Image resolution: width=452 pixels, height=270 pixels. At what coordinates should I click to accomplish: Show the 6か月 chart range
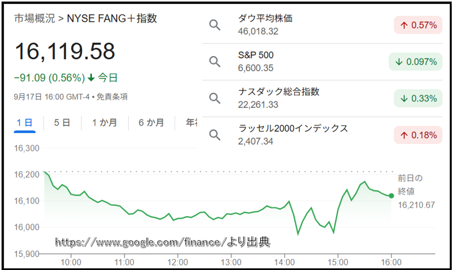(152, 123)
